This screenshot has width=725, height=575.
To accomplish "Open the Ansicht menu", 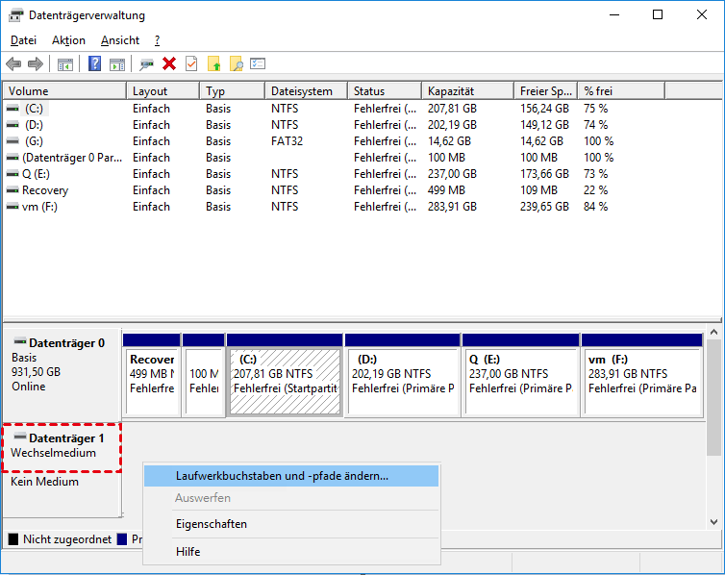I will click(120, 40).
